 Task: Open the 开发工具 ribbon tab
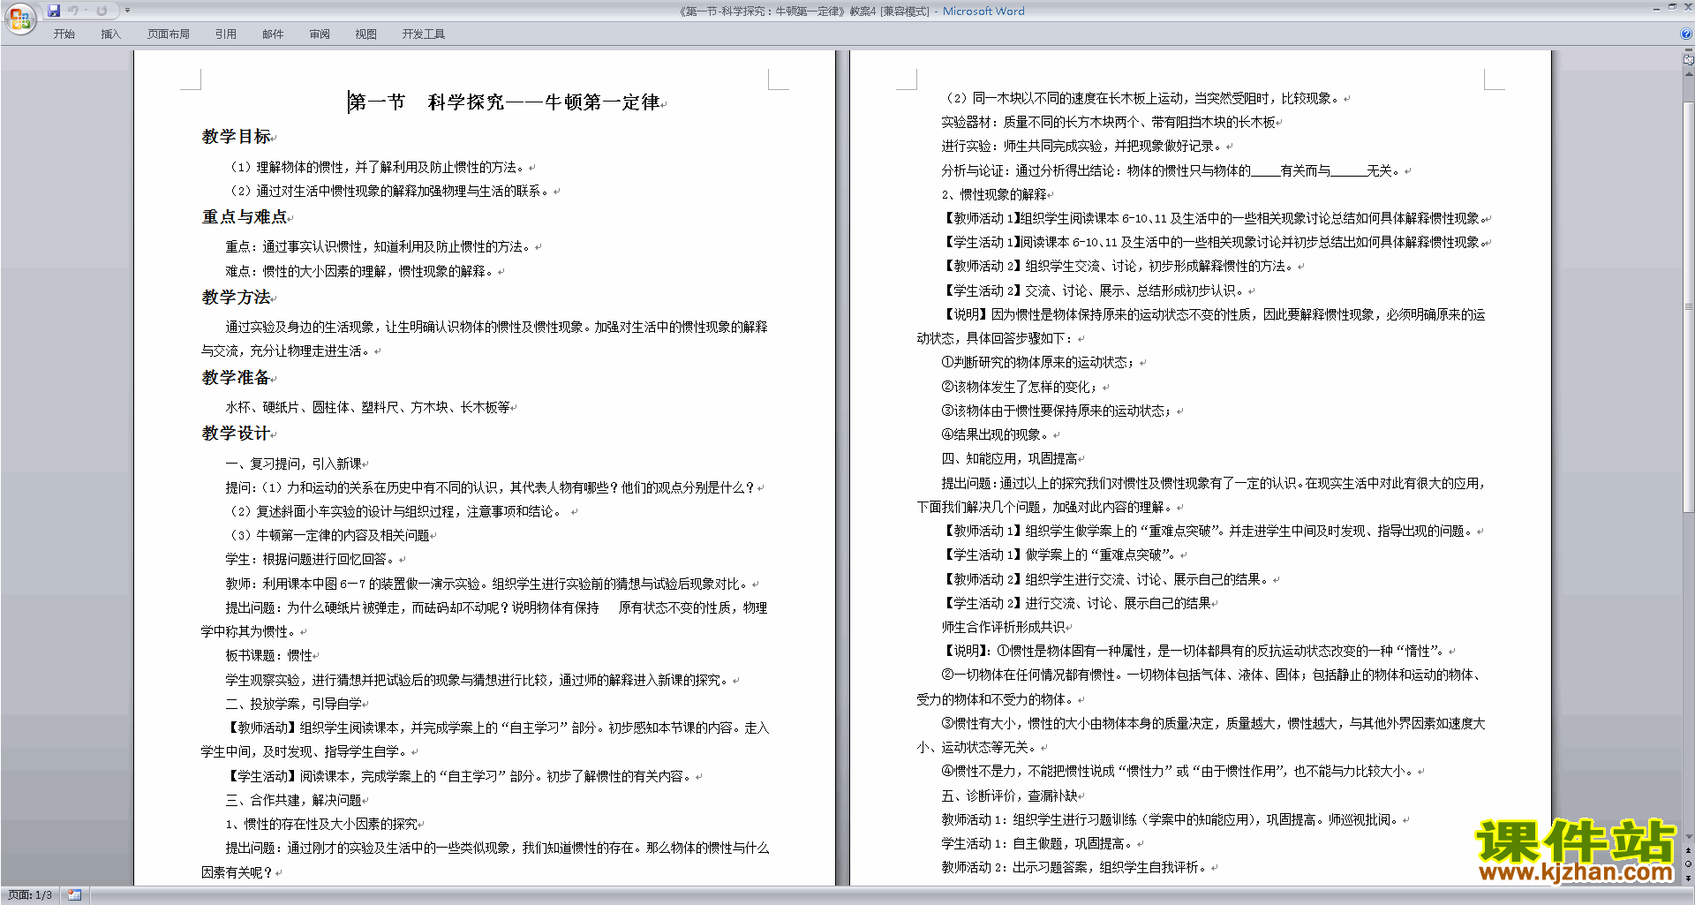[424, 34]
